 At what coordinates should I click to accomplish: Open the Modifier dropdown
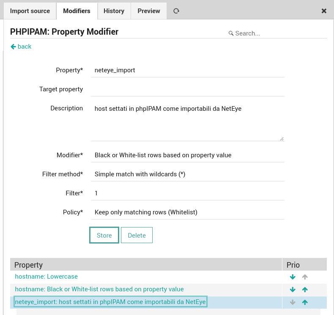188,155
